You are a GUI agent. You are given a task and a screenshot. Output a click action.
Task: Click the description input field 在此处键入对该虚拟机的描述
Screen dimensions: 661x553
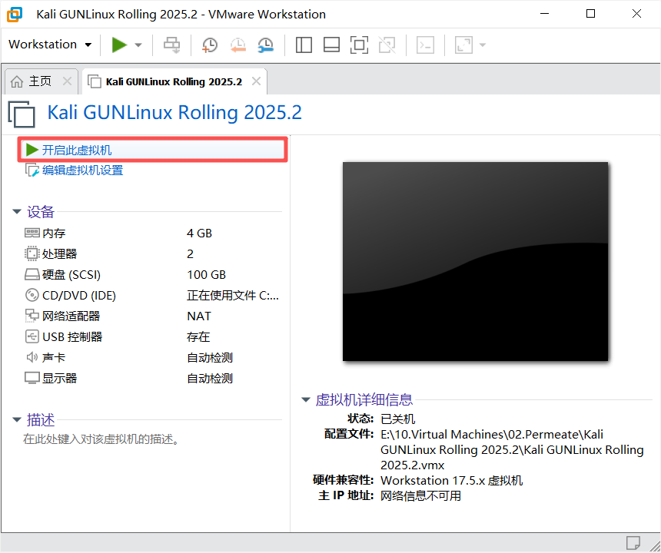pyautogui.click(x=102, y=439)
